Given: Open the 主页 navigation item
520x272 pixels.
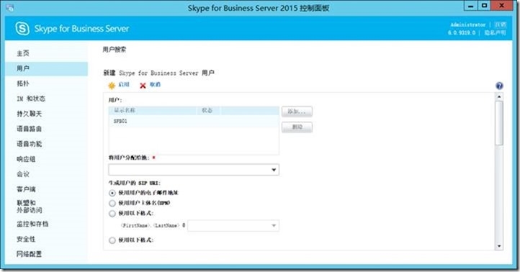Looking at the screenshot, I should click(x=23, y=53).
